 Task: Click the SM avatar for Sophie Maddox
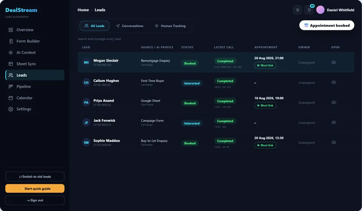coord(86,142)
